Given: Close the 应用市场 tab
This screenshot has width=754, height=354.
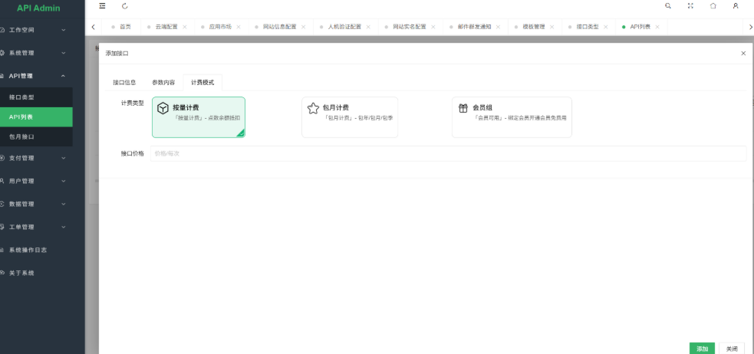Looking at the screenshot, I should (239, 27).
